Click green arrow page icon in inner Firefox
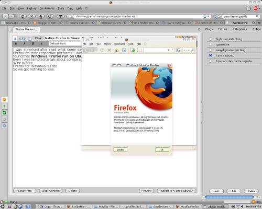This screenshot has height=209, width=262. (133, 50)
